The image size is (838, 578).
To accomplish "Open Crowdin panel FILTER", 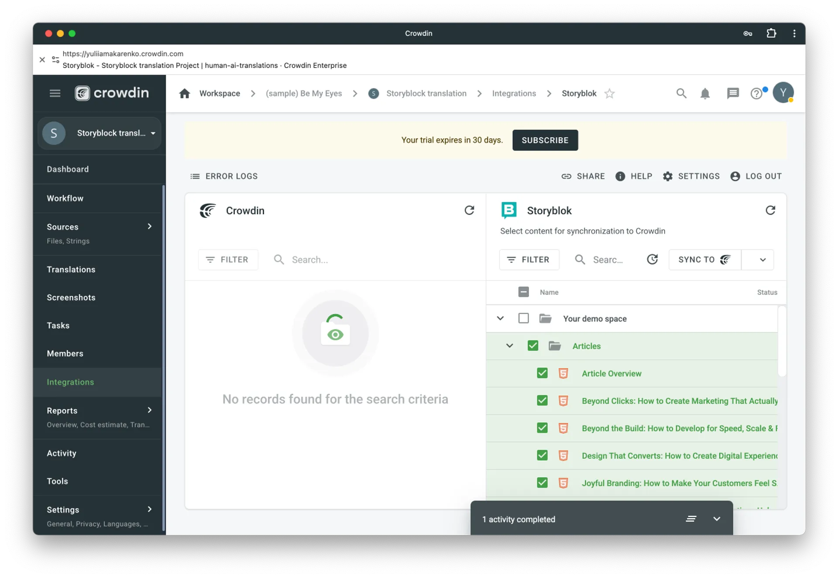I will [228, 260].
